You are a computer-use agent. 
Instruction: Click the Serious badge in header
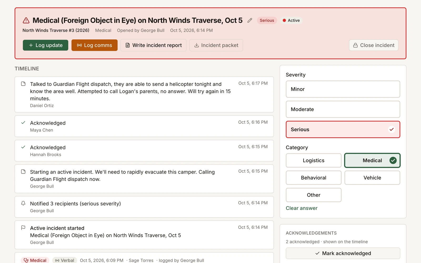point(267,20)
